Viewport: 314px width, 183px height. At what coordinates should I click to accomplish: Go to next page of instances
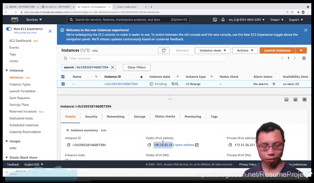tap(295, 58)
